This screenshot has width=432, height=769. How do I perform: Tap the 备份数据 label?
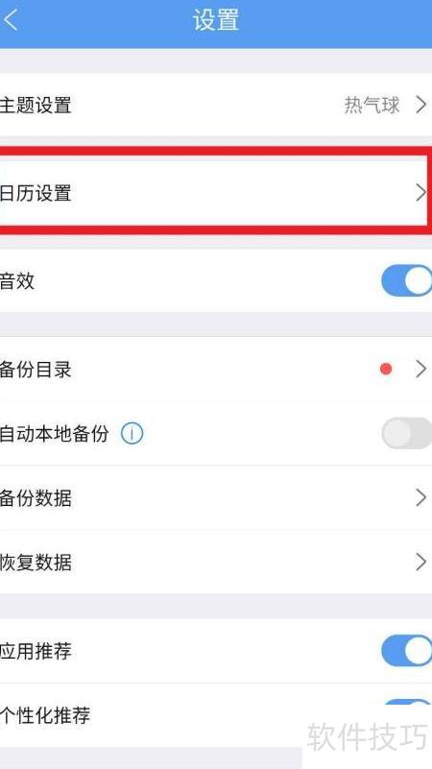pyautogui.click(x=36, y=498)
